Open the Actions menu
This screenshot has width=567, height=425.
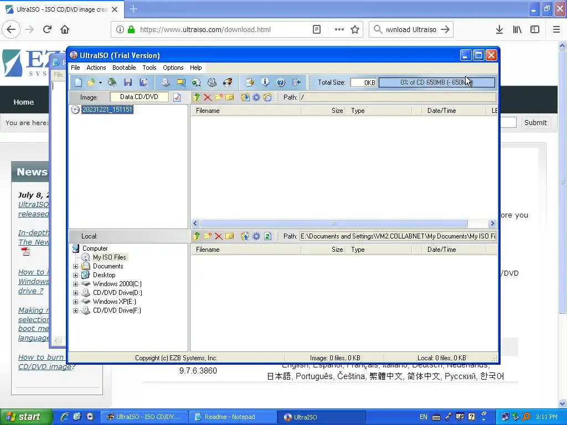(x=96, y=68)
